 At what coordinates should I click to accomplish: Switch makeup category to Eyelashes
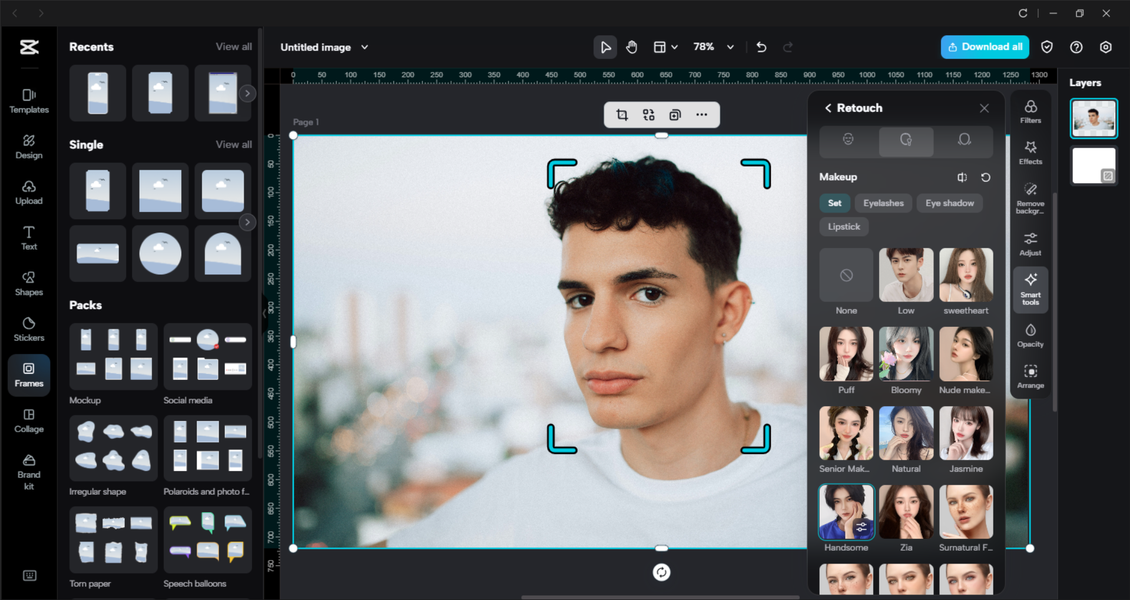[x=883, y=203]
